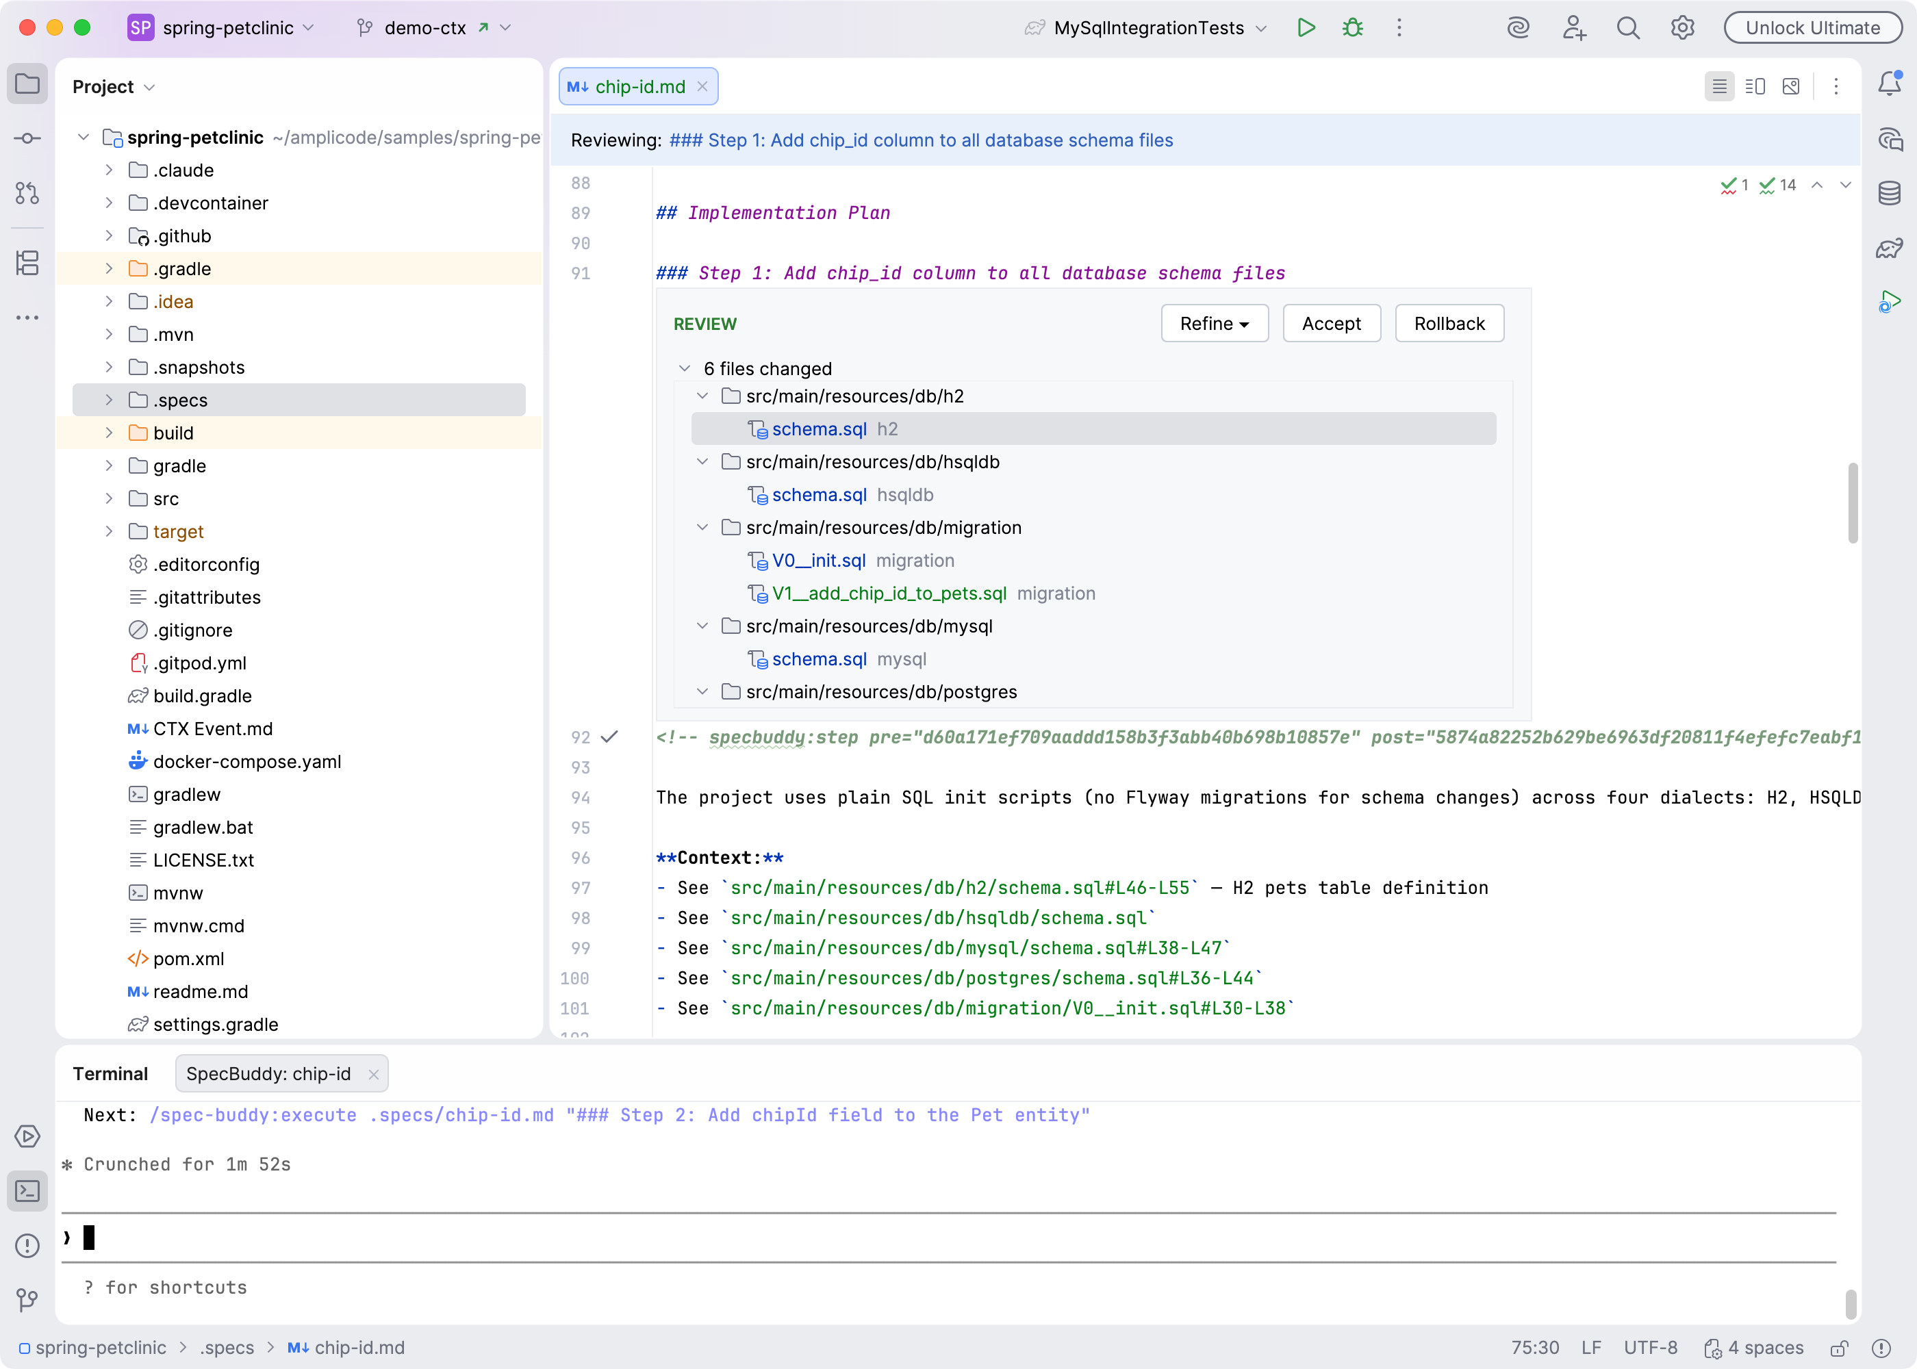The width and height of the screenshot is (1917, 1369).
Task: Click the Accept review button
Action: pos(1331,324)
